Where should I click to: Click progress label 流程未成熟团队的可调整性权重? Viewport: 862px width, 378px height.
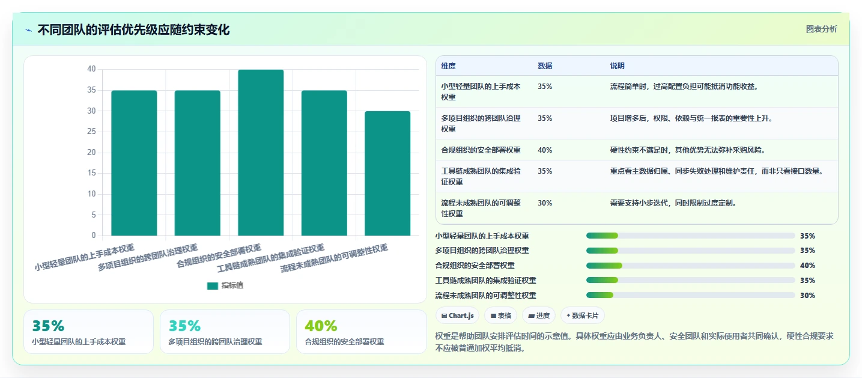pyautogui.click(x=486, y=295)
